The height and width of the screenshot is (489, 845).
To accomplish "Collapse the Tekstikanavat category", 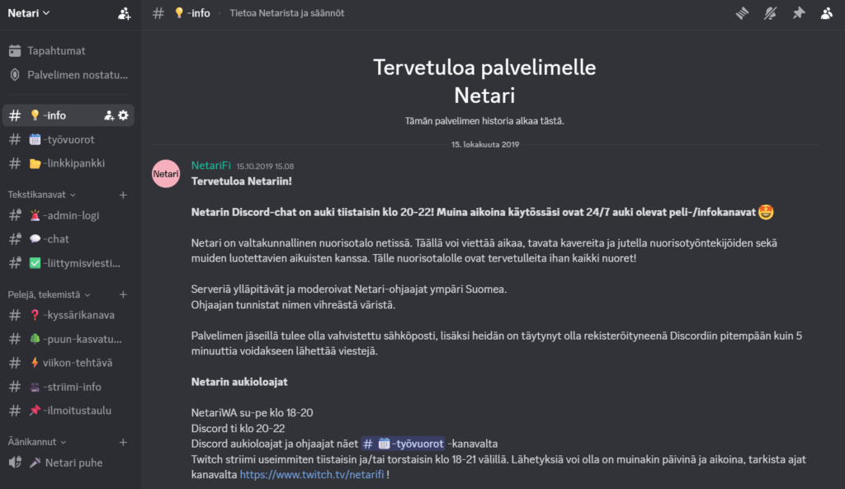I will tap(42, 195).
